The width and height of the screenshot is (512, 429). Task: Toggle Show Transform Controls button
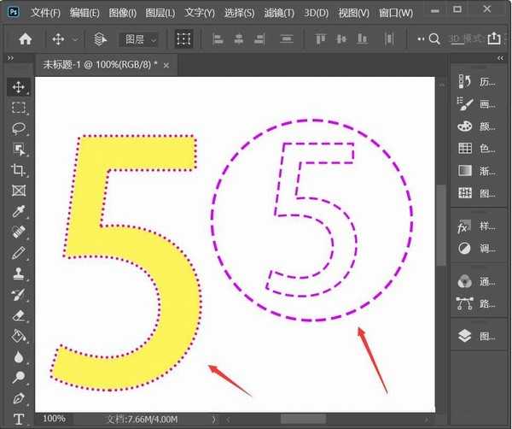(183, 39)
